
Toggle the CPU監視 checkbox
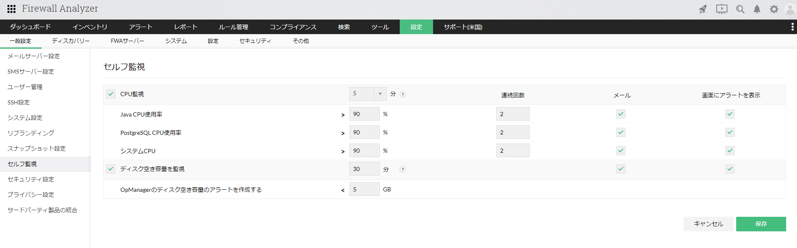click(111, 94)
